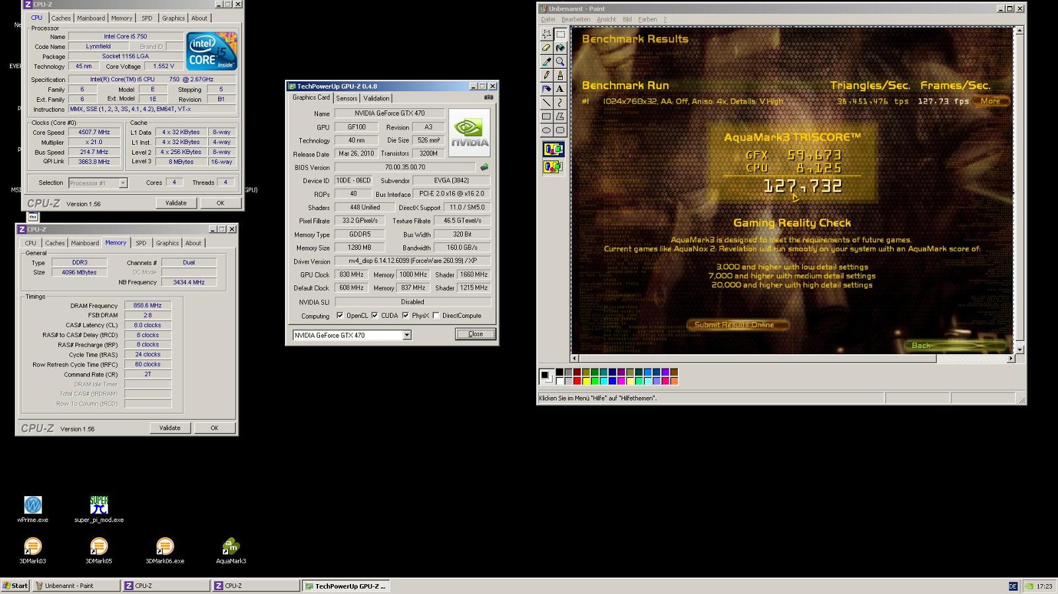
Task: Open the 3DMark05 desktop shortcut
Action: [99, 551]
